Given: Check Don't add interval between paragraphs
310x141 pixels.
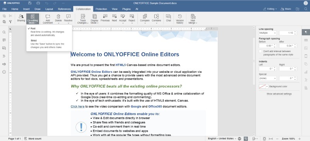Looking at the screenshot, I should coord(260,51).
